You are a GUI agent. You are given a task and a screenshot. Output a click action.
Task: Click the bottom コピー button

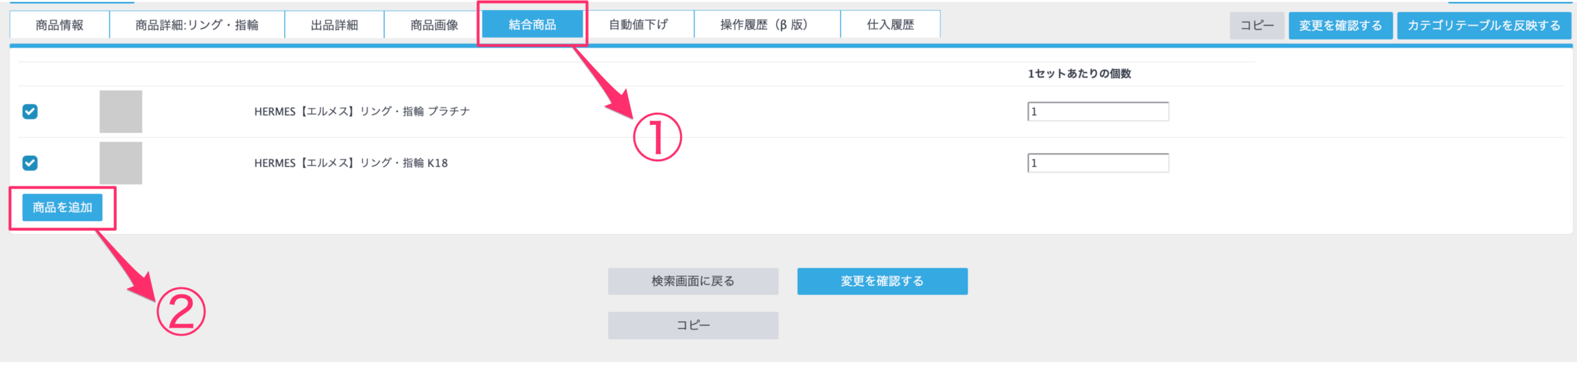693,325
